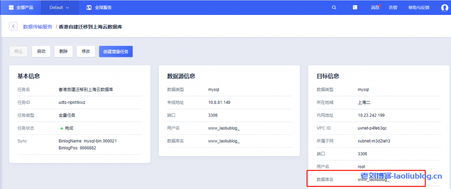The height and width of the screenshot is (189, 451).
Task: Open the 告警 alerts menu
Action: [x=393, y=7]
